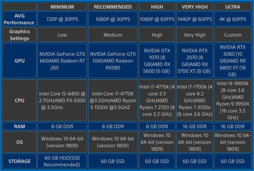Select the GPU row label
254x171 pixels.
click(x=20, y=61)
